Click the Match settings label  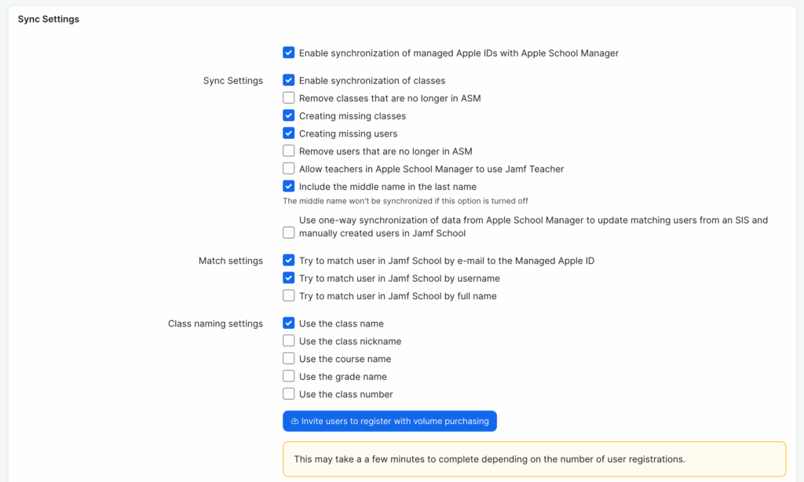click(231, 261)
